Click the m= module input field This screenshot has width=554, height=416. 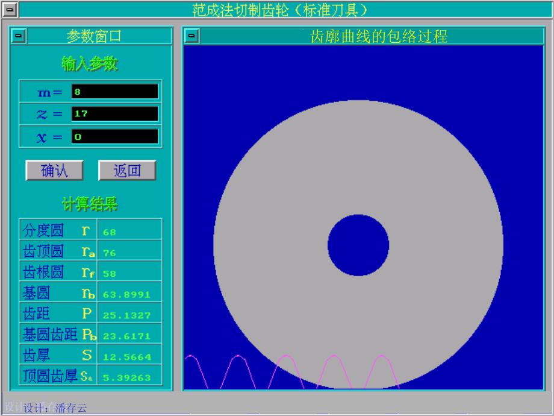pos(115,92)
